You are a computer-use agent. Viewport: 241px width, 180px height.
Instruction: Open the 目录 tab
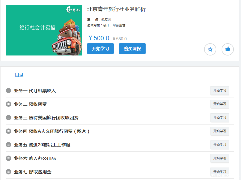(19, 75)
